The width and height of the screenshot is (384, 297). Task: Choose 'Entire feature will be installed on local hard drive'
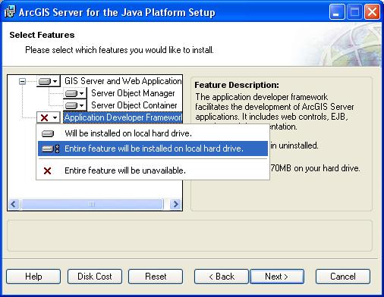(153, 148)
